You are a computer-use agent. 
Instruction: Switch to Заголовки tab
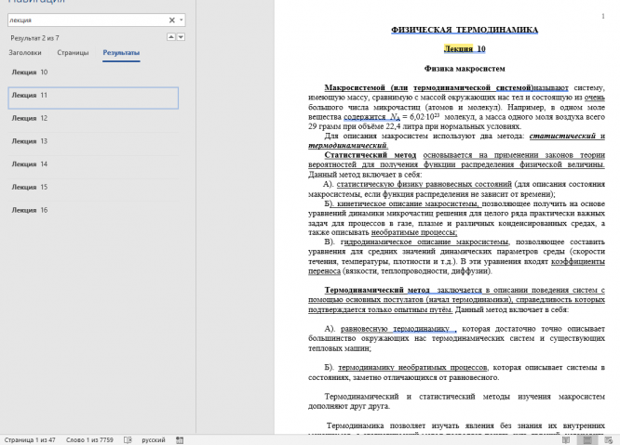point(25,52)
